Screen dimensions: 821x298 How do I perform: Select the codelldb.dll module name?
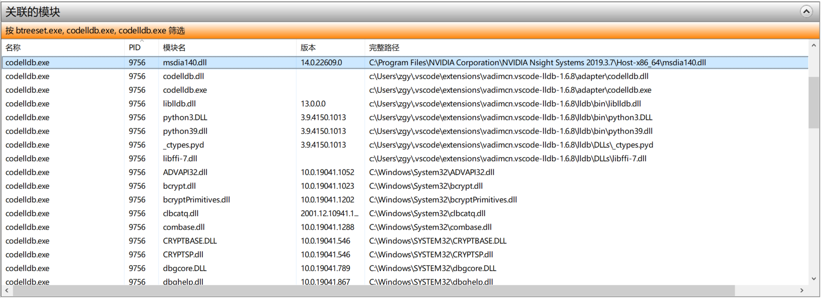(x=183, y=76)
